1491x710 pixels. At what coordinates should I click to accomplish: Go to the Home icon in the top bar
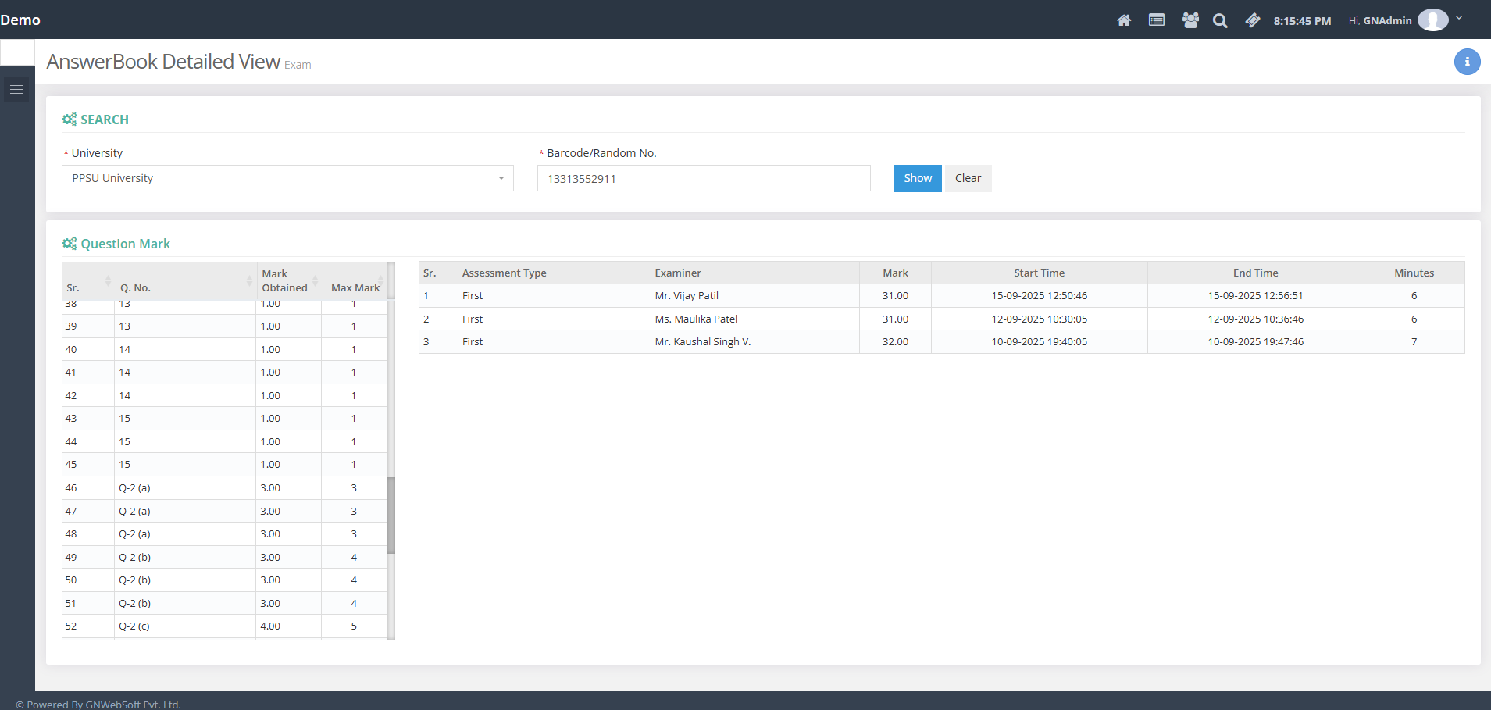1124,20
